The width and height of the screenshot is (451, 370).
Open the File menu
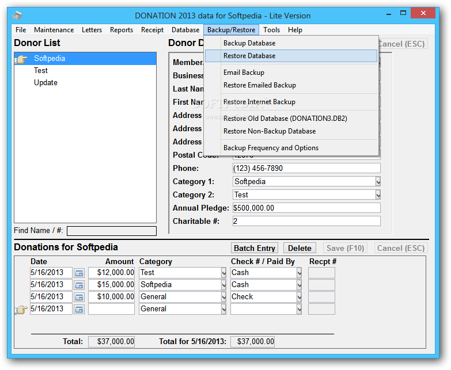21,30
